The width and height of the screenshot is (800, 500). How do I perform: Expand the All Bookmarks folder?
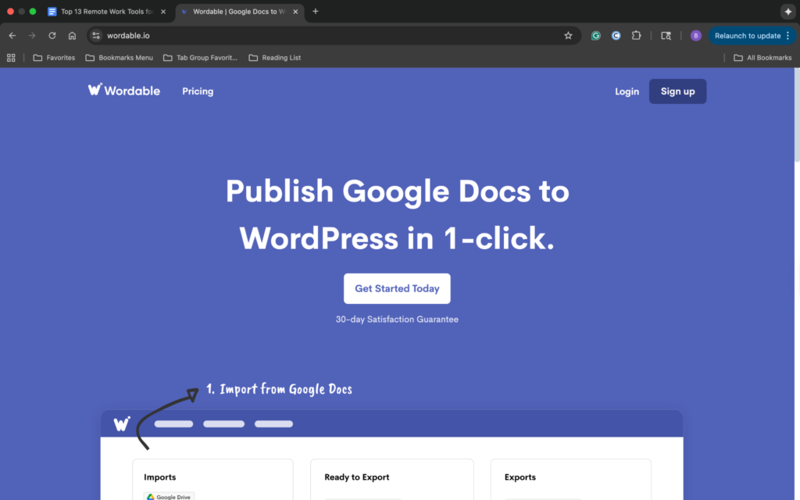[762, 58]
